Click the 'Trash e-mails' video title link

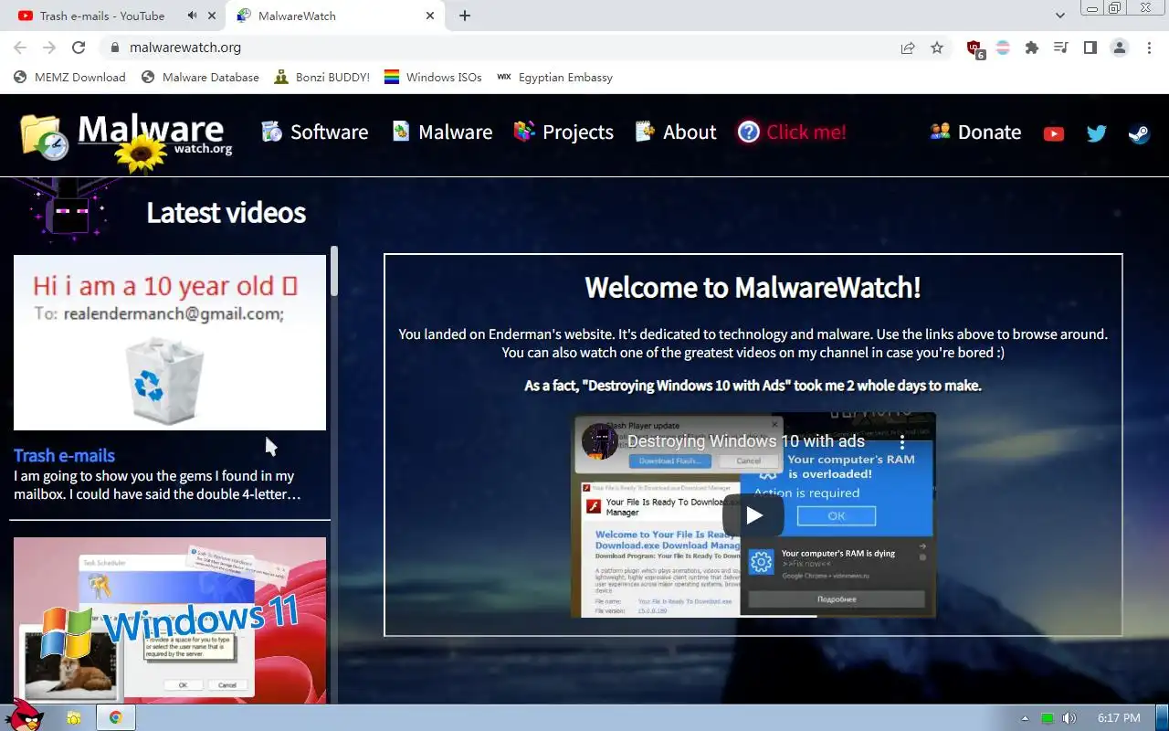point(64,455)
